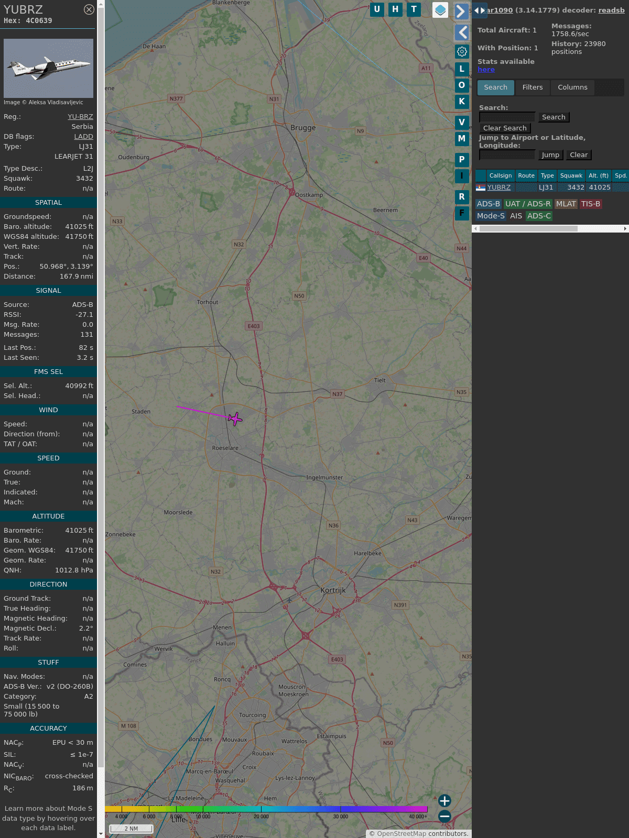Toggle the MLAT source filter
The width and height of the screenshot is (629, 838).
tap(566, 204)
